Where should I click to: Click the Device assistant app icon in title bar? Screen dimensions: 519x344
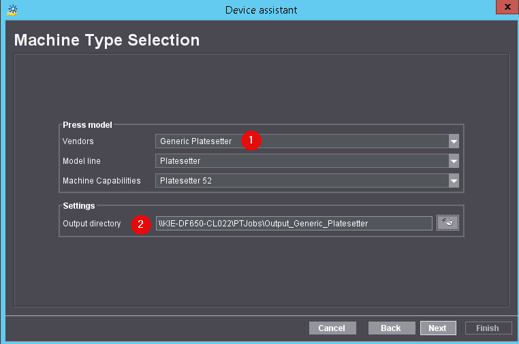[x=12, y=10]
